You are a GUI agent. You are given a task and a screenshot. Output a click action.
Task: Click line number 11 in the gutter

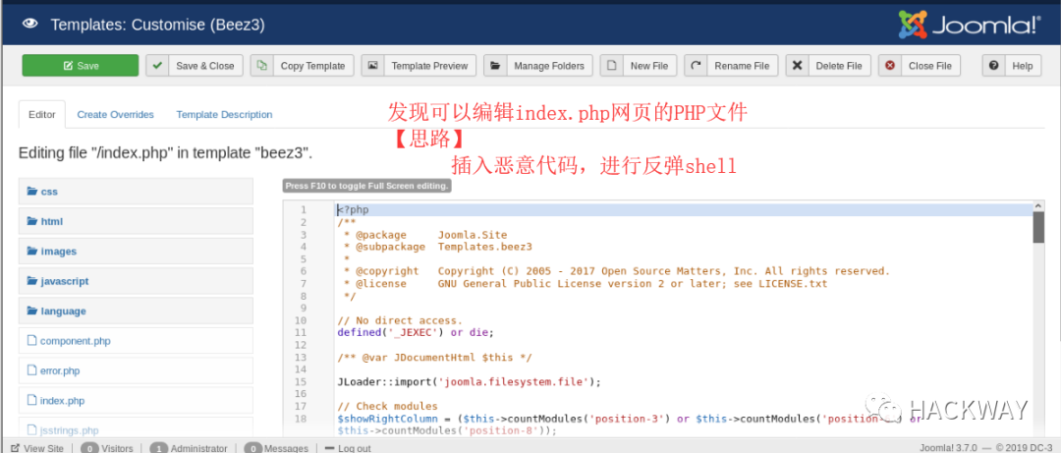(x=301, y=332)
